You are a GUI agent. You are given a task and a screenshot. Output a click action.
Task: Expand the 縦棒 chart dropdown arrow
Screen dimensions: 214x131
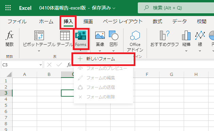186,51
